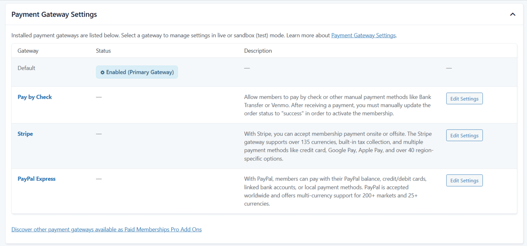Click the Stripe description paragraph
The width and height of the screenshot is (527, 246).
tap(339, 146)
